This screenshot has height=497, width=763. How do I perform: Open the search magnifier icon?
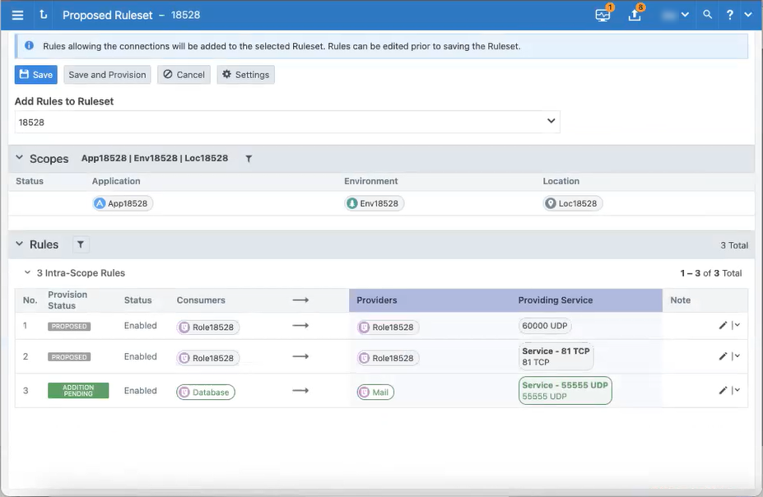(x=708, y=15)
